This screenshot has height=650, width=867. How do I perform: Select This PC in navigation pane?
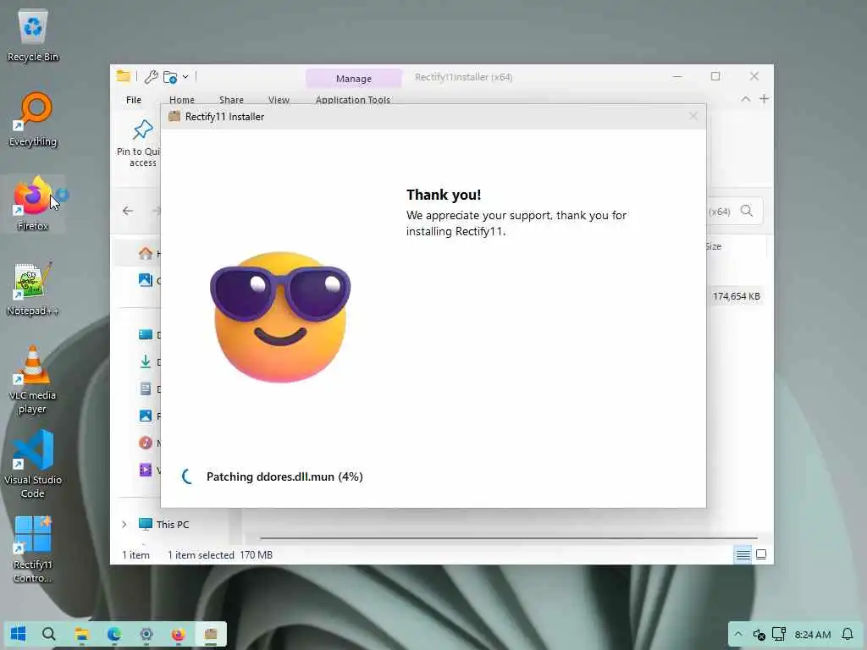pyautogui.click(x=163, y=524)
